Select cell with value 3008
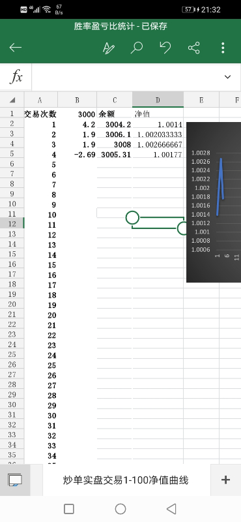This screenshot has width=241, height=522. pos(115,144)
